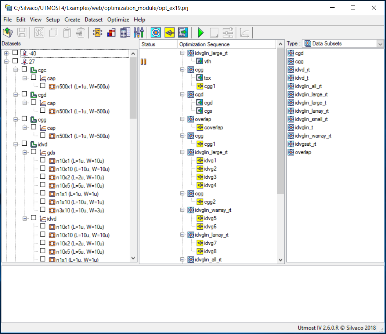Viewport: 386px width, 334px height.
Task: Open the Help menu
Action: [x=140, y=19]
